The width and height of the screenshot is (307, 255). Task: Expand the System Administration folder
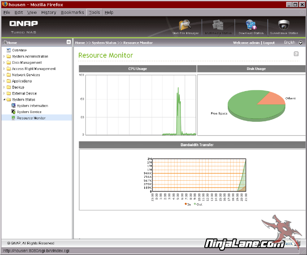click(x=4, y=57)
